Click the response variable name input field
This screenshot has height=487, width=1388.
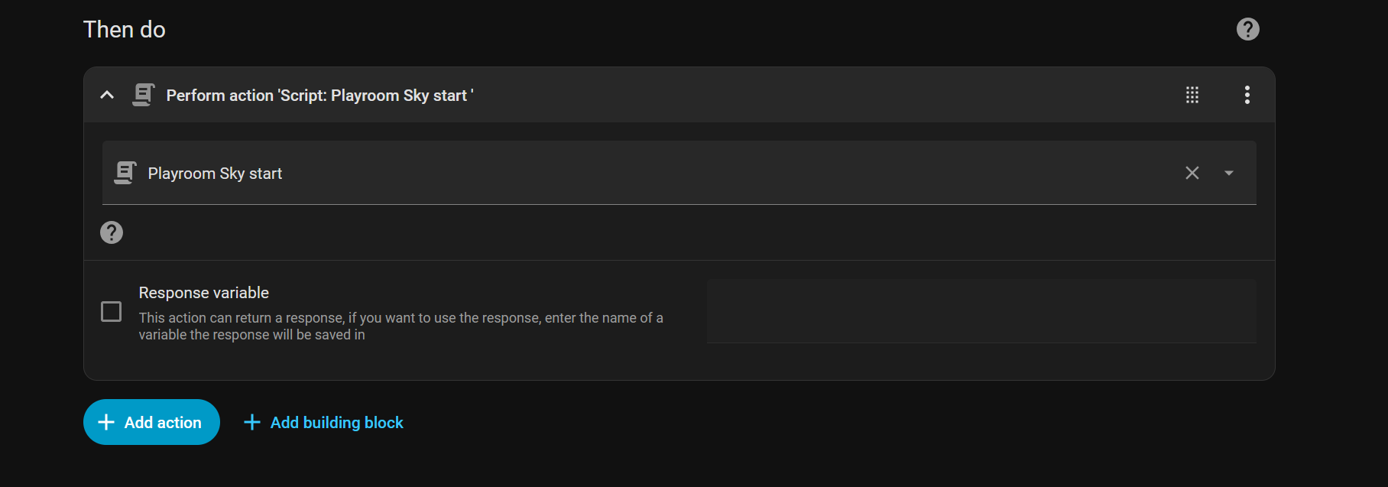(x=981, y=311)
